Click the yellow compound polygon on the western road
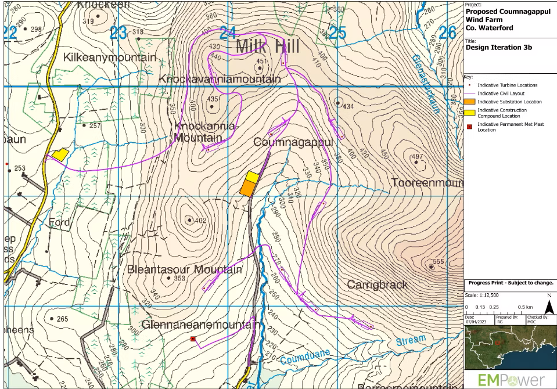The height and width of the screenshot is (389, 557). [x=59, y=155]
